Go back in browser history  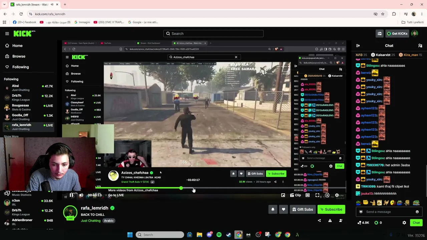click(x=5, y=14)
